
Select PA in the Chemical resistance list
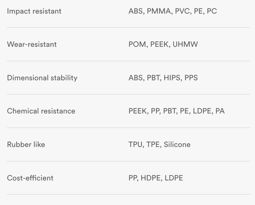click(x=220, y=111)
